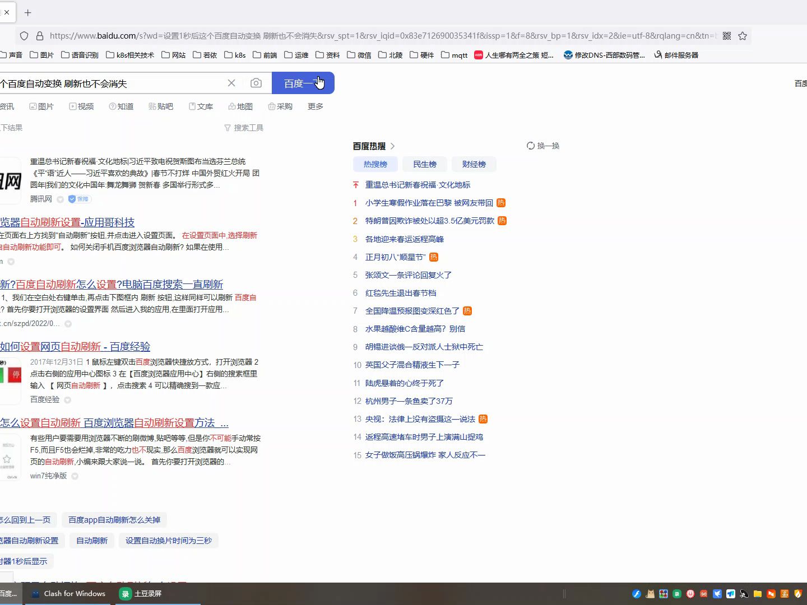Open a new browser tab

click(28, 12)
